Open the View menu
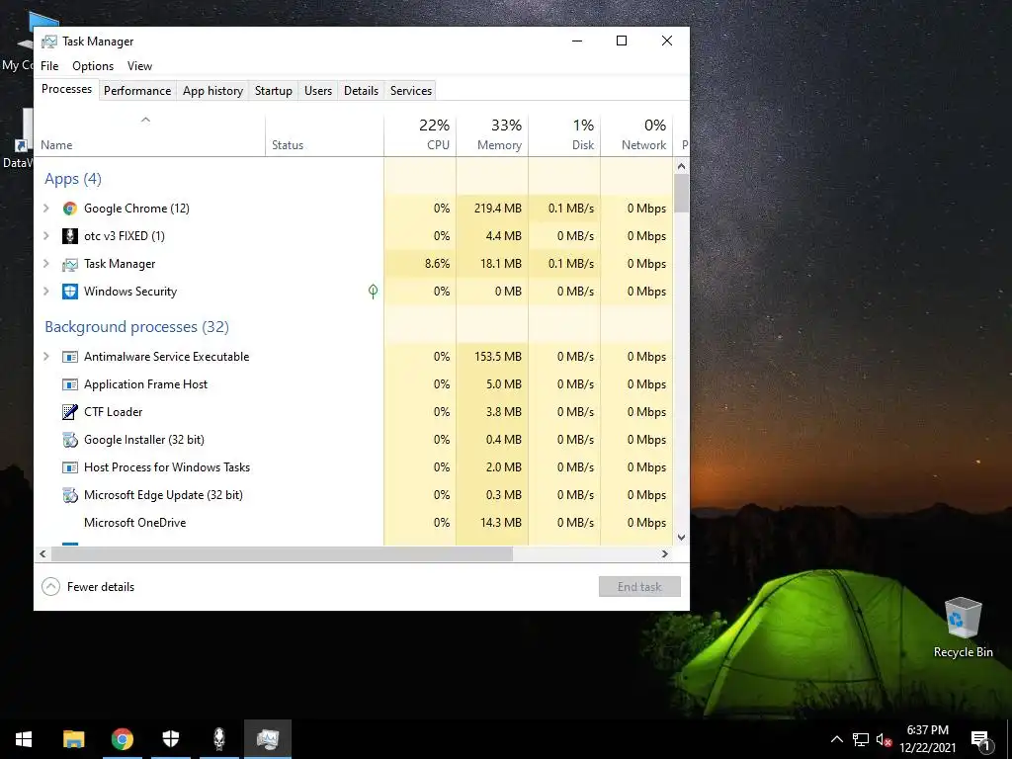Screen dimensions: 1012x759 point(139,66)
